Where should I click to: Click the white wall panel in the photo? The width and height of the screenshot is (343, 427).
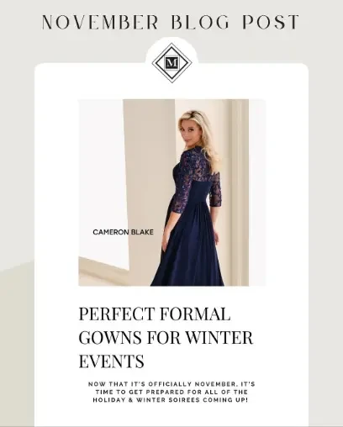click(x=103, y=179)
